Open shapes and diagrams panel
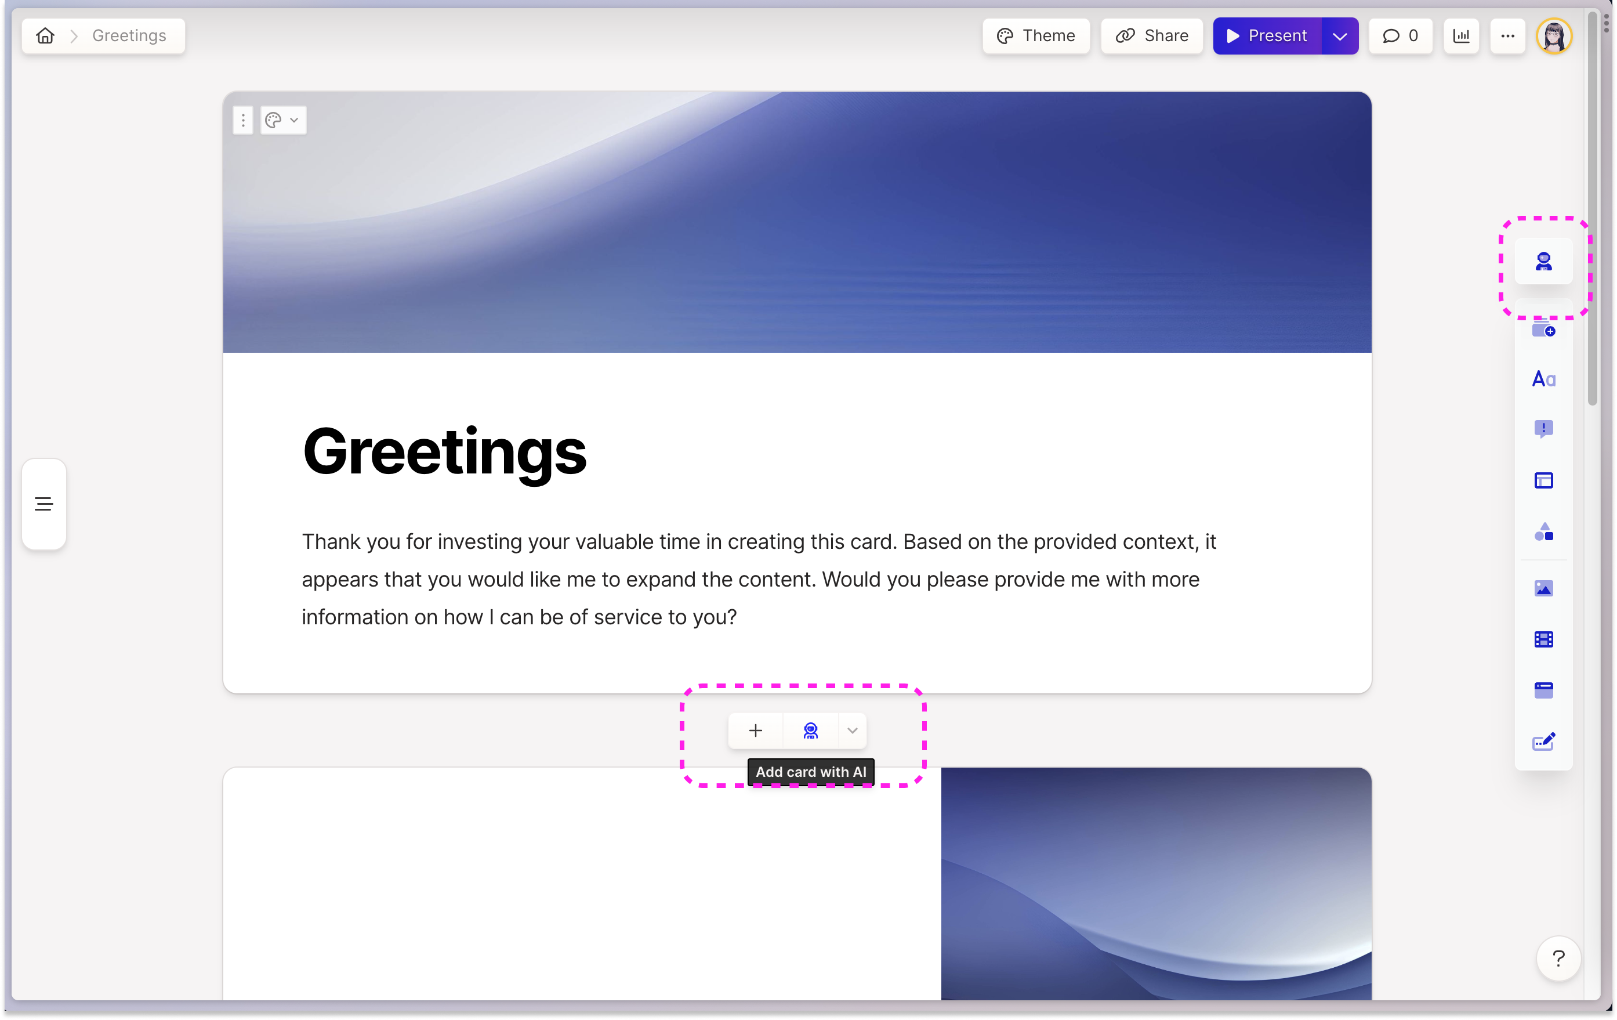 click(1543, 532)
